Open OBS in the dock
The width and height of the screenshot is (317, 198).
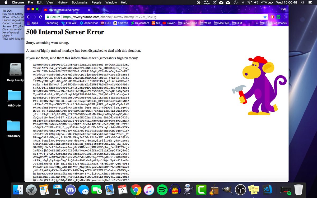(240, 190)
